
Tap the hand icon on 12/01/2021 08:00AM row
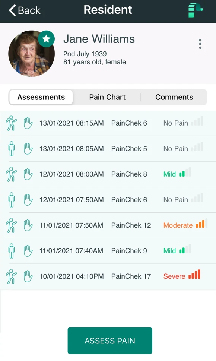click(28, 174)
